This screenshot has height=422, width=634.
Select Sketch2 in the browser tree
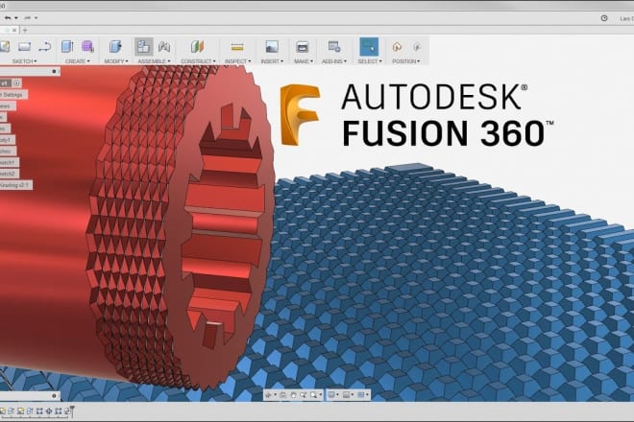9,174
